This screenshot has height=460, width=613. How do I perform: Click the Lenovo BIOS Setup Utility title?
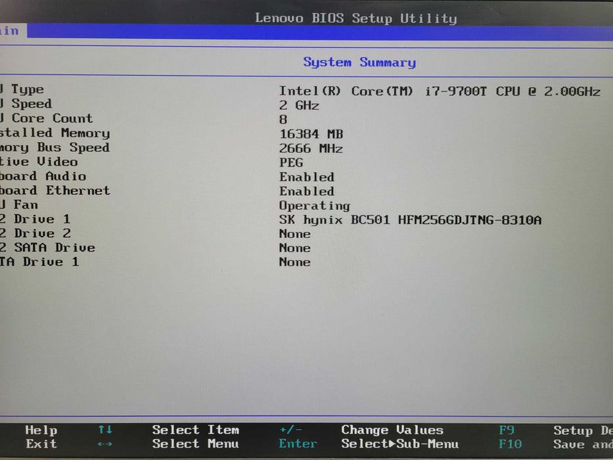(x=355, y=18)
